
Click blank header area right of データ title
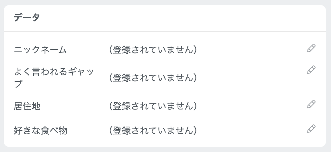point(182,17)
